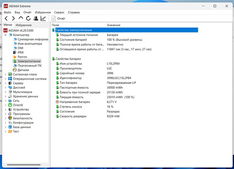The height and width of the screenshot is (169, 234).
Task: Open the Сервис menu
Action: click(59, 13)
